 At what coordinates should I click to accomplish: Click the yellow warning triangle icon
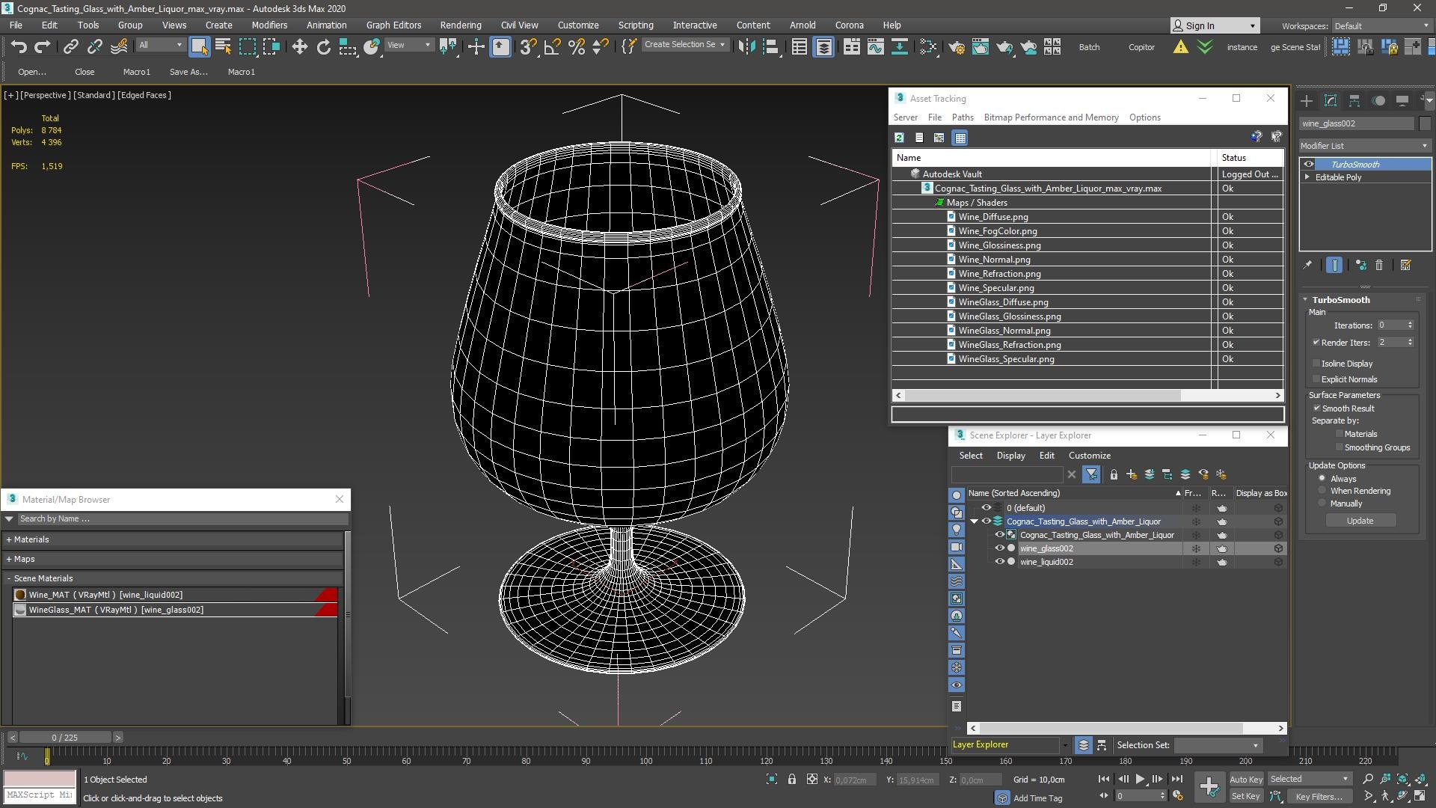(x=1180, y=47)
